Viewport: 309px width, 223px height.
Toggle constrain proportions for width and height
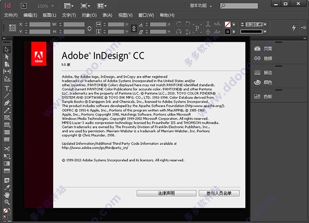tap(89, 28)
